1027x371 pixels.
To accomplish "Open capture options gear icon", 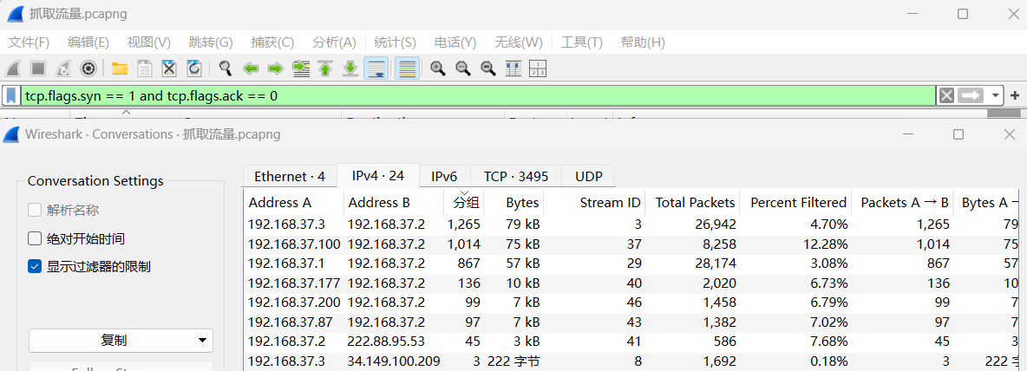I will [88, 68].
